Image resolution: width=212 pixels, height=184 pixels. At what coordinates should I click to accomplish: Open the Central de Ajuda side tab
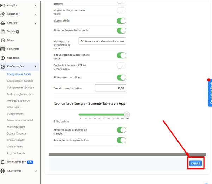[210, 93]
